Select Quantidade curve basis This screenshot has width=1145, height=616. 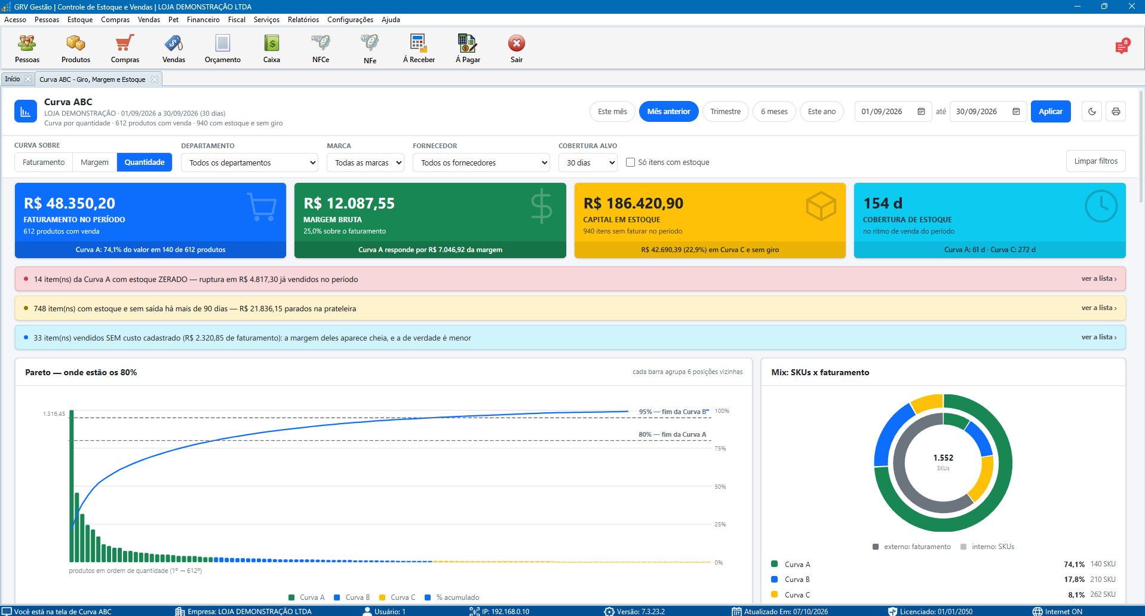coord(145,163)
